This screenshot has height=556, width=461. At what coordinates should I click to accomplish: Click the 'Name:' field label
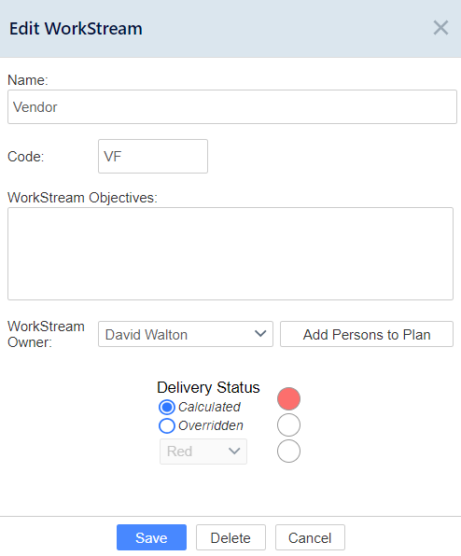[x=28, y=80]
